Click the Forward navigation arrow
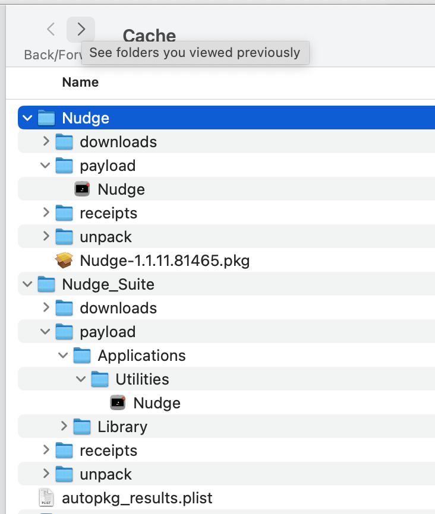Viewport: 435px width, 514px height. click(x=80, y=29)
